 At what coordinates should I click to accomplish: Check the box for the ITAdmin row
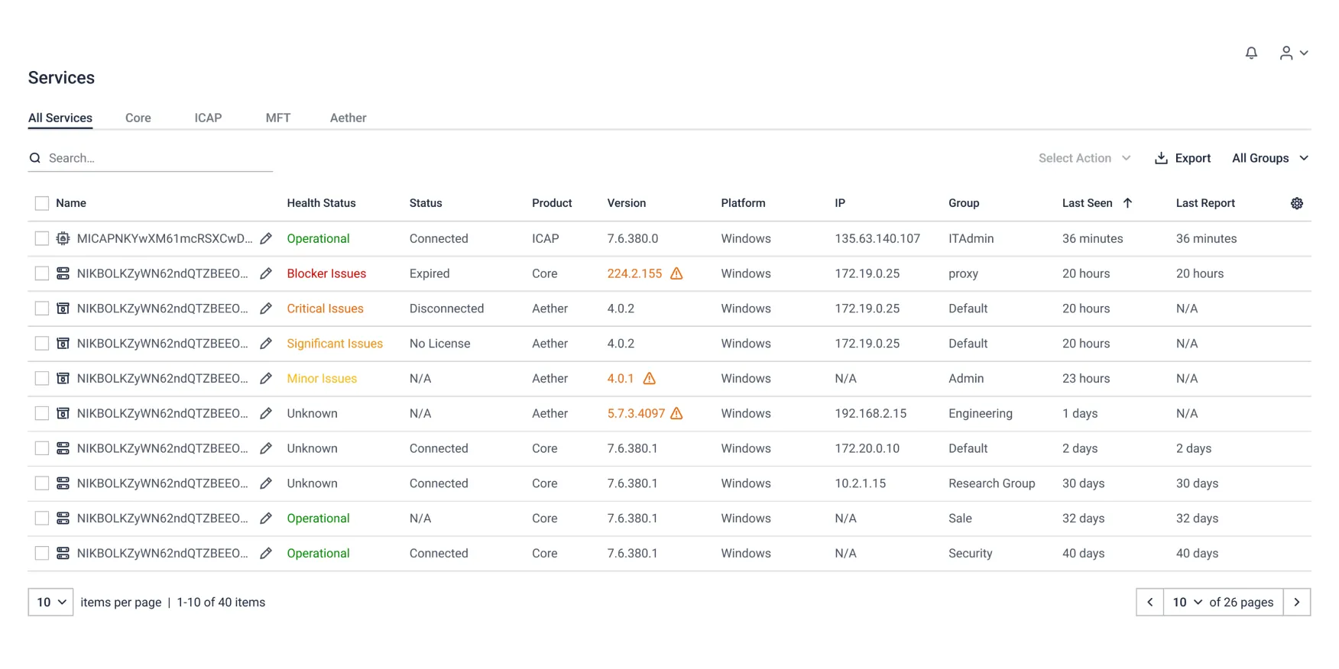(42, 238)
